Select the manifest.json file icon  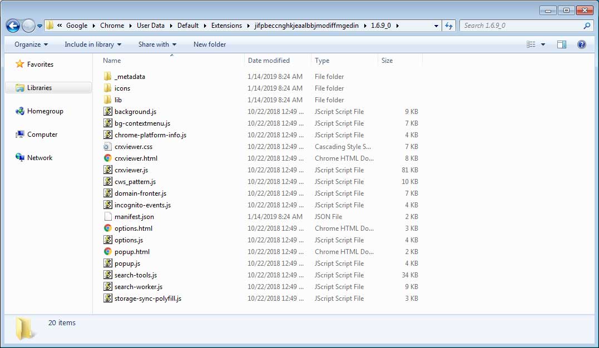108,217
